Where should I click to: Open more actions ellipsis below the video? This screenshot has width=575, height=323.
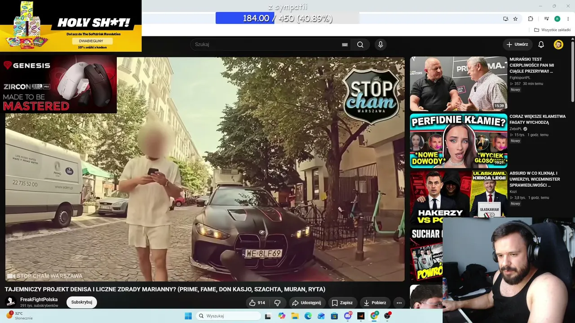point(399,303)
